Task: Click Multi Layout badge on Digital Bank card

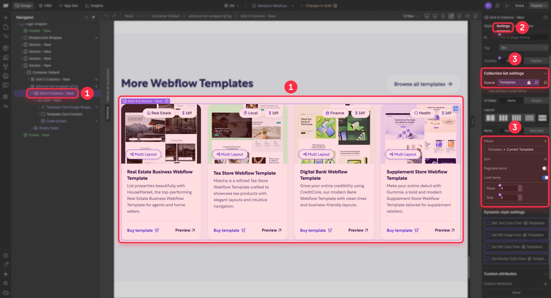Action: (316, 154)
